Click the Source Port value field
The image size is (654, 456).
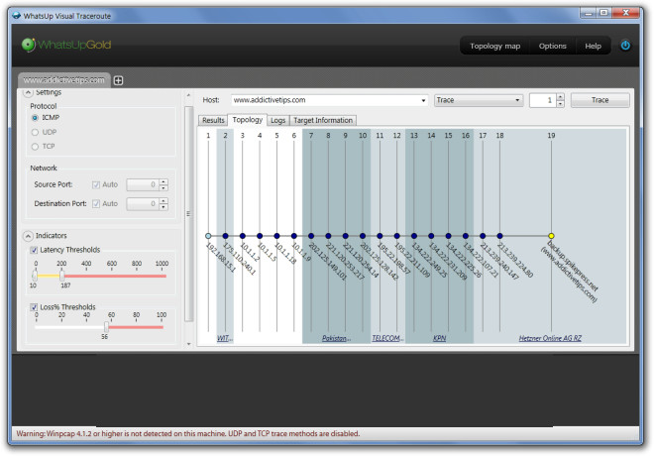(x=143, y=184)
